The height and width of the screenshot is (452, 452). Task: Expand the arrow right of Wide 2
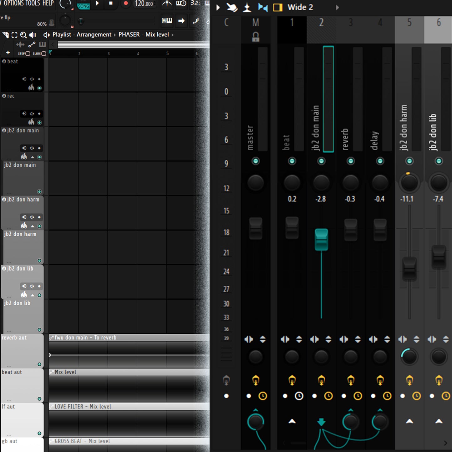(x=337, y=7)
